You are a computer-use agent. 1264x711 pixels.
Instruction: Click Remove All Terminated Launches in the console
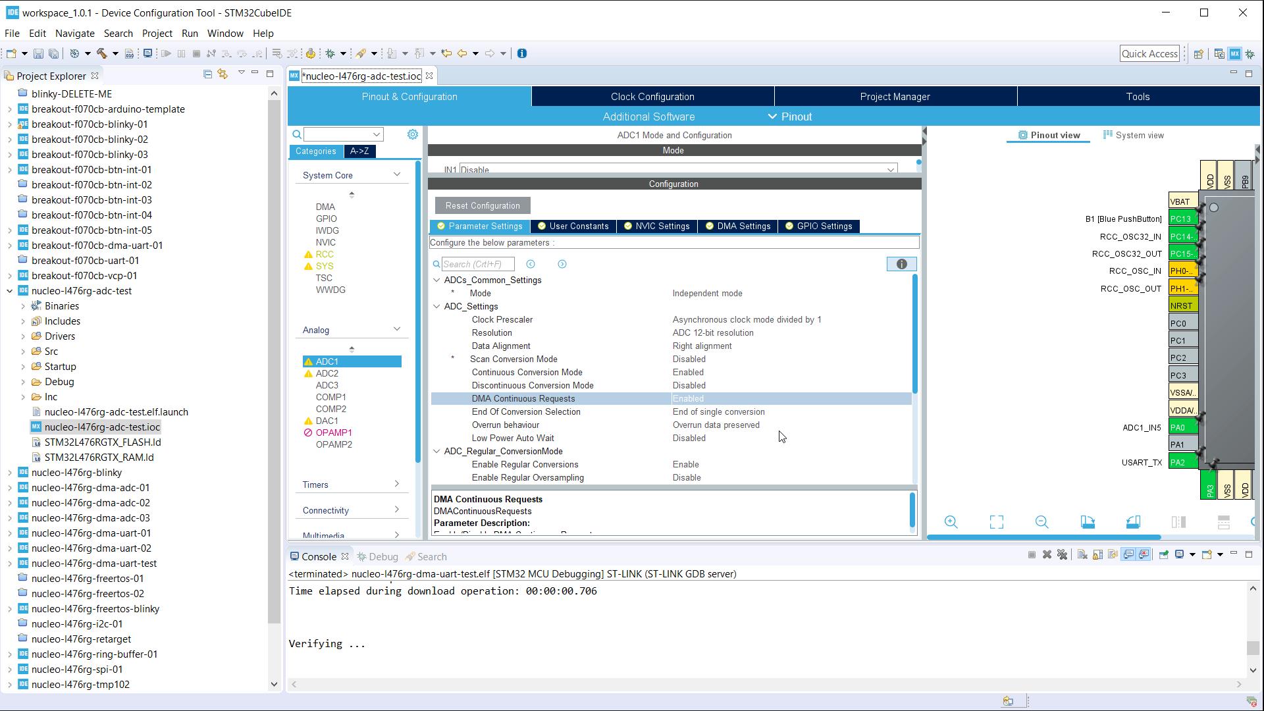[x=1062, y=554]
